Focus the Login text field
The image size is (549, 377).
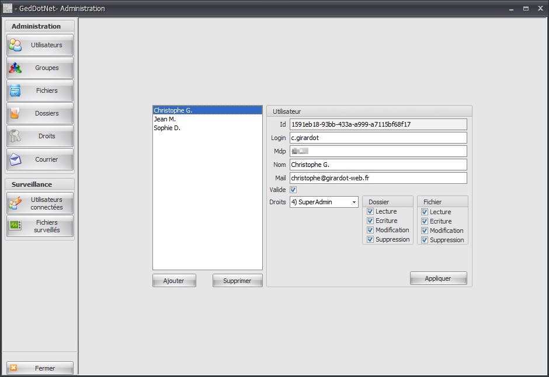coord(378,138)
